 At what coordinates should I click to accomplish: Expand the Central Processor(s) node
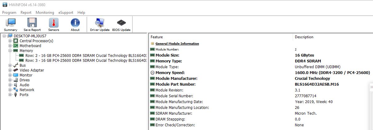point(10,41)
